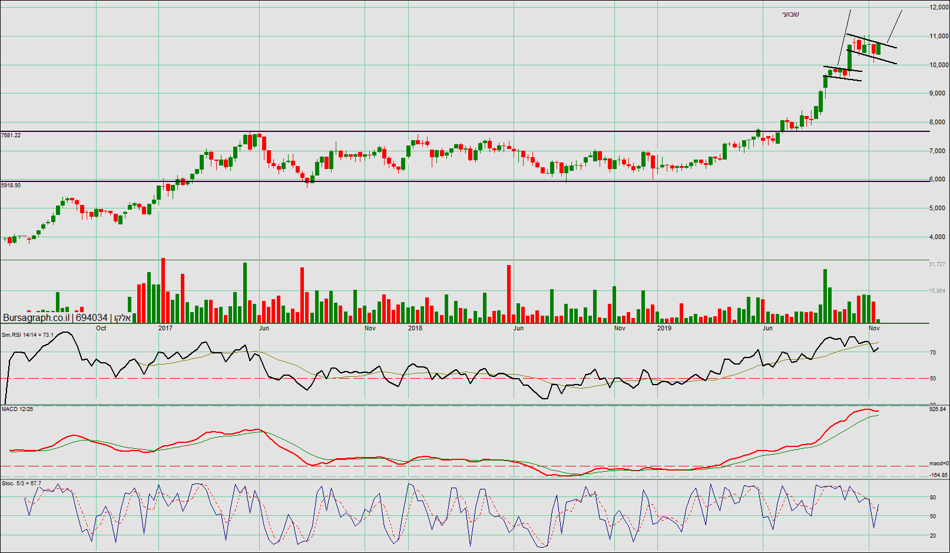The image size is (950, 553).
Task: Click the 2017 year axis label
Action: [165, 328]
